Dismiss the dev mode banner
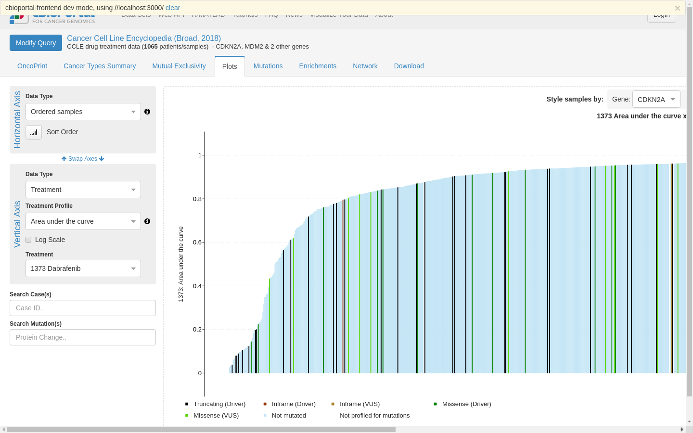693x433 pixels. click(677, 8)
